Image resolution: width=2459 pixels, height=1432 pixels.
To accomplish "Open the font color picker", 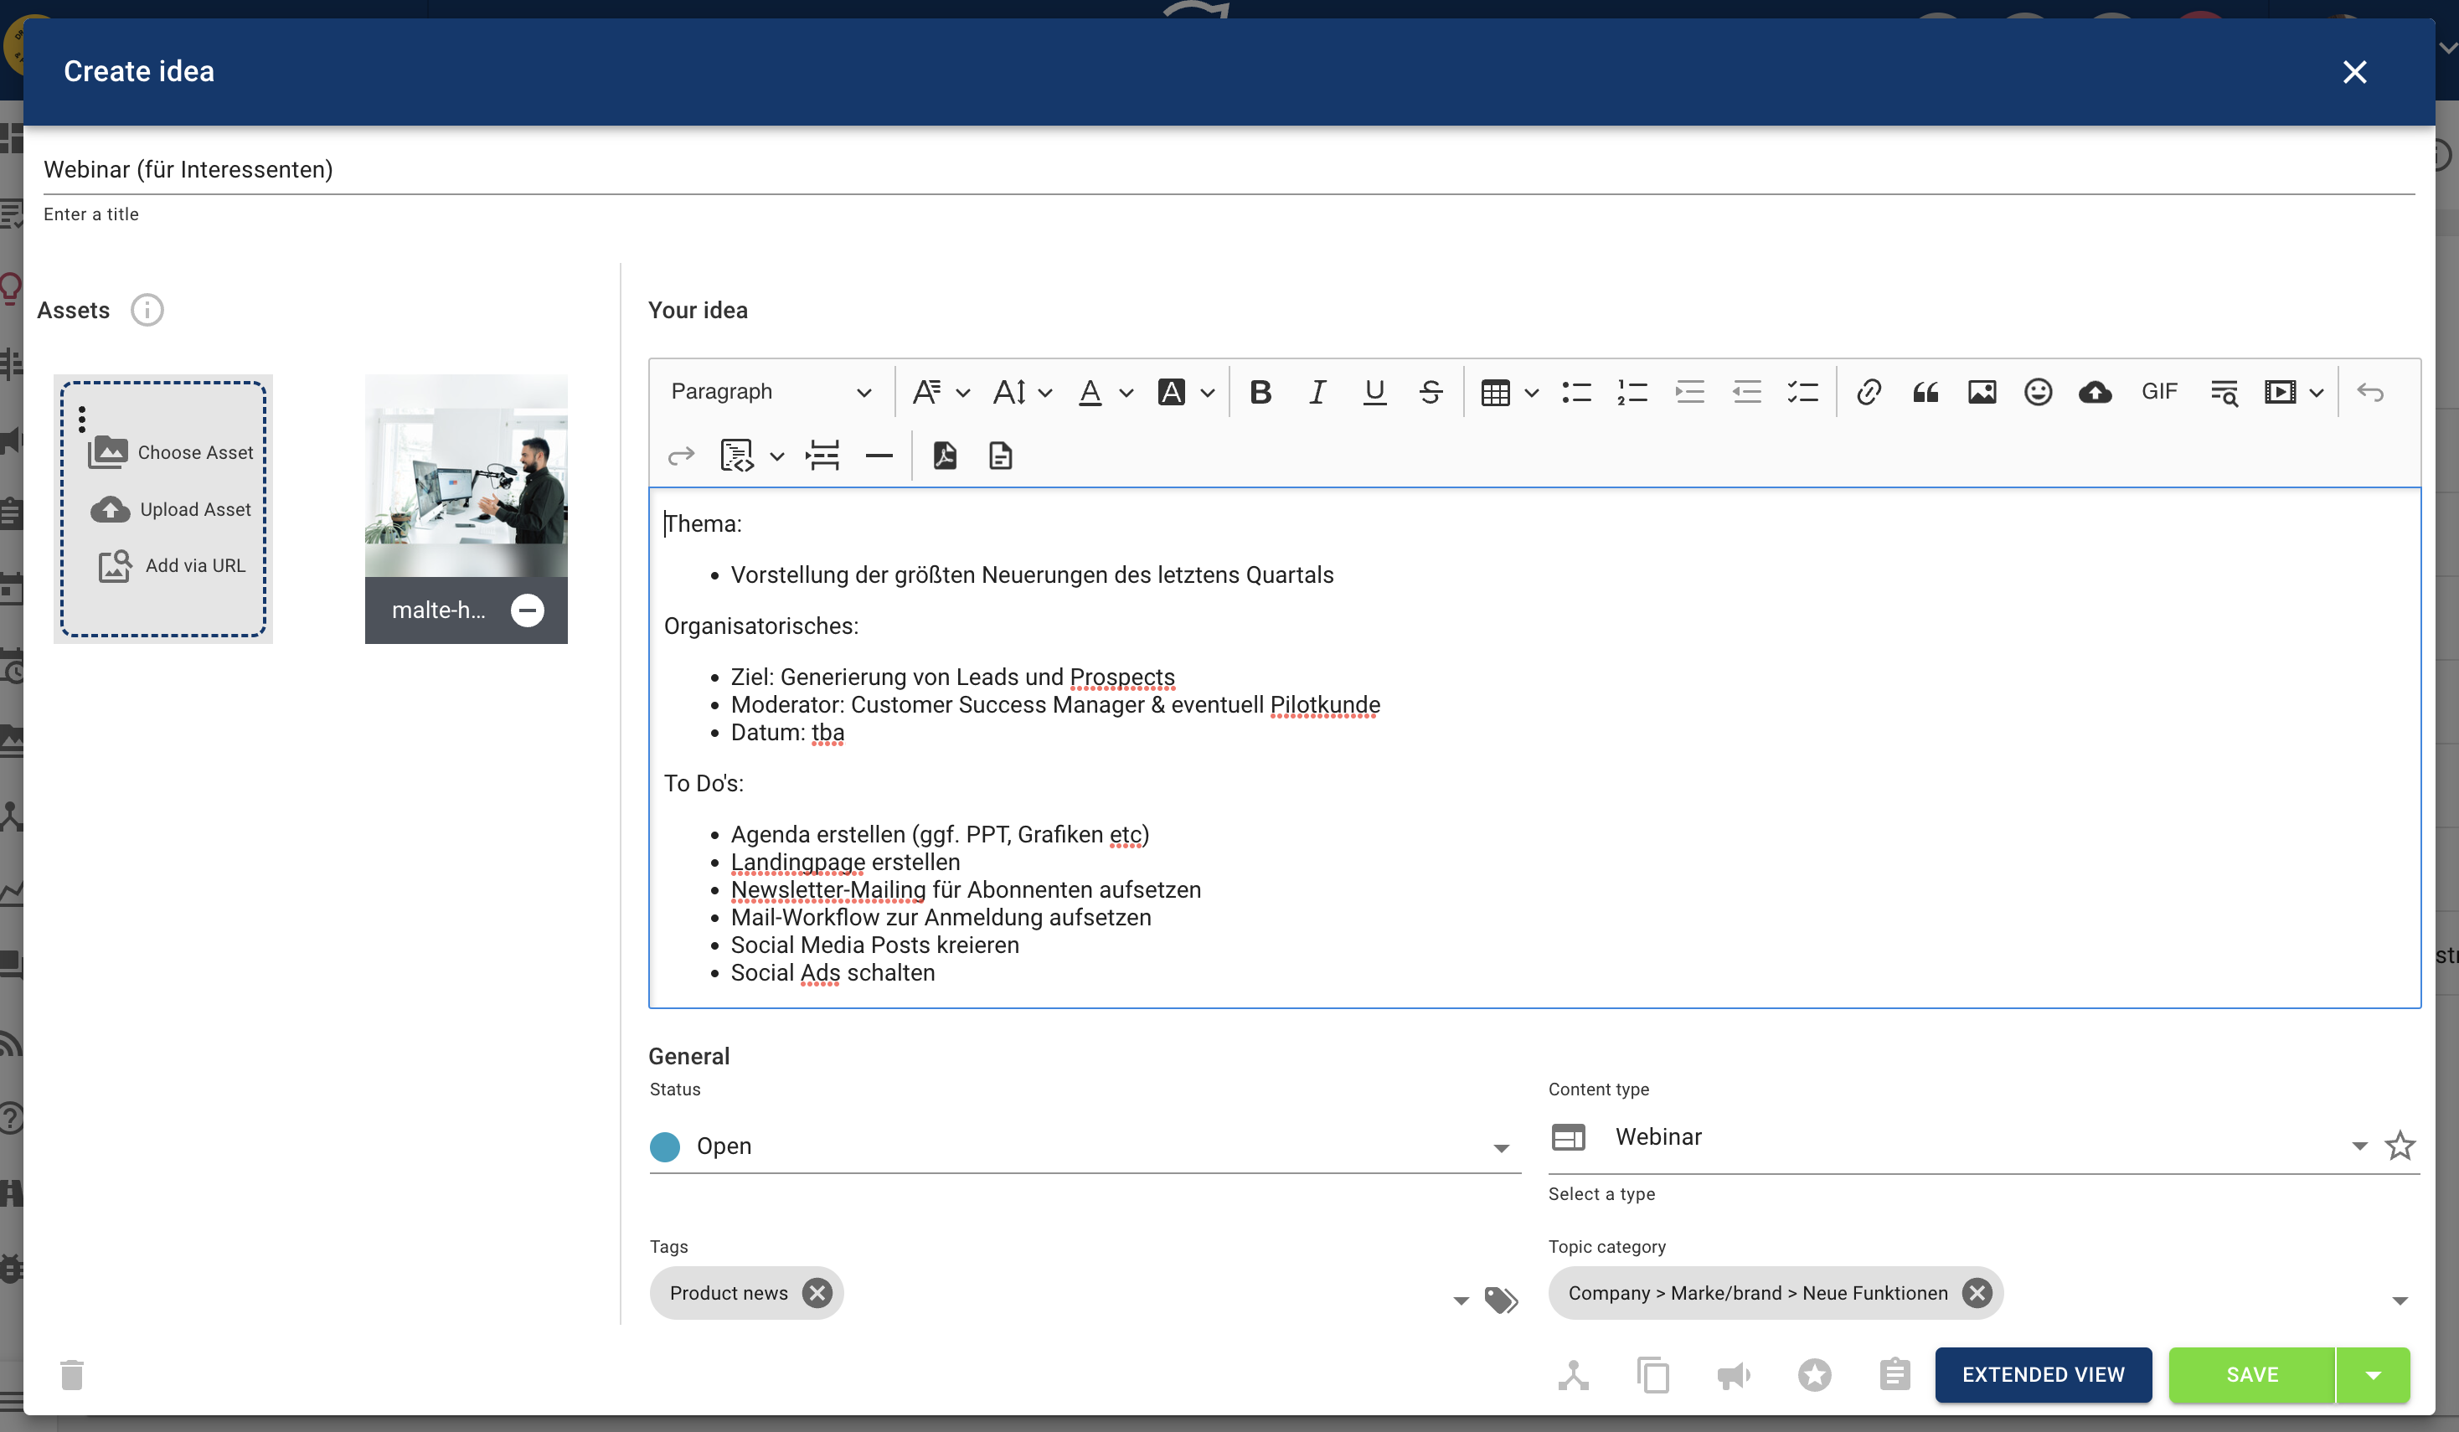I will pos(1105,392).
